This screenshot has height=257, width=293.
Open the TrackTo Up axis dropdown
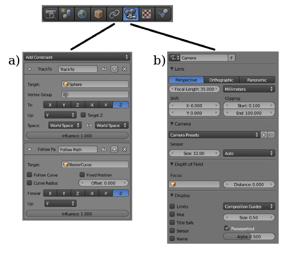tap(60, 115)
